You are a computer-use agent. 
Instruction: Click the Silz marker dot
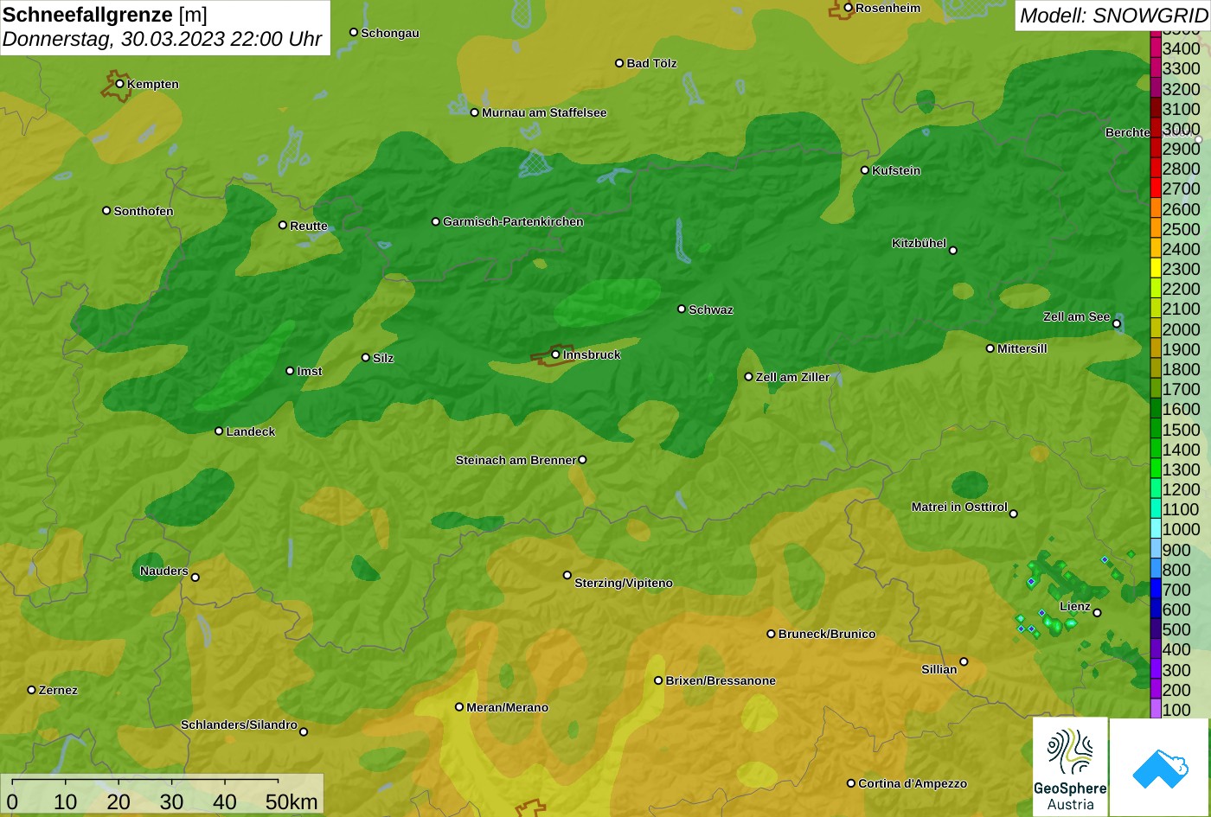click(x=365, y=357)
